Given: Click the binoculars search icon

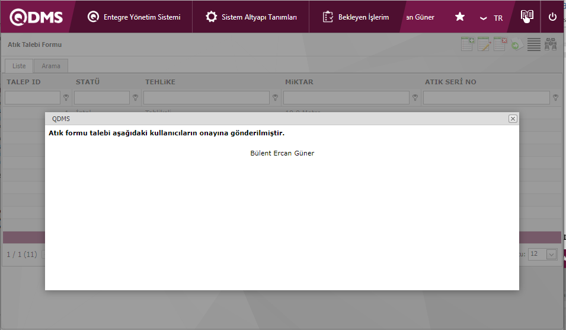Looking at the screenshot, I should click(x=551, y=45).
